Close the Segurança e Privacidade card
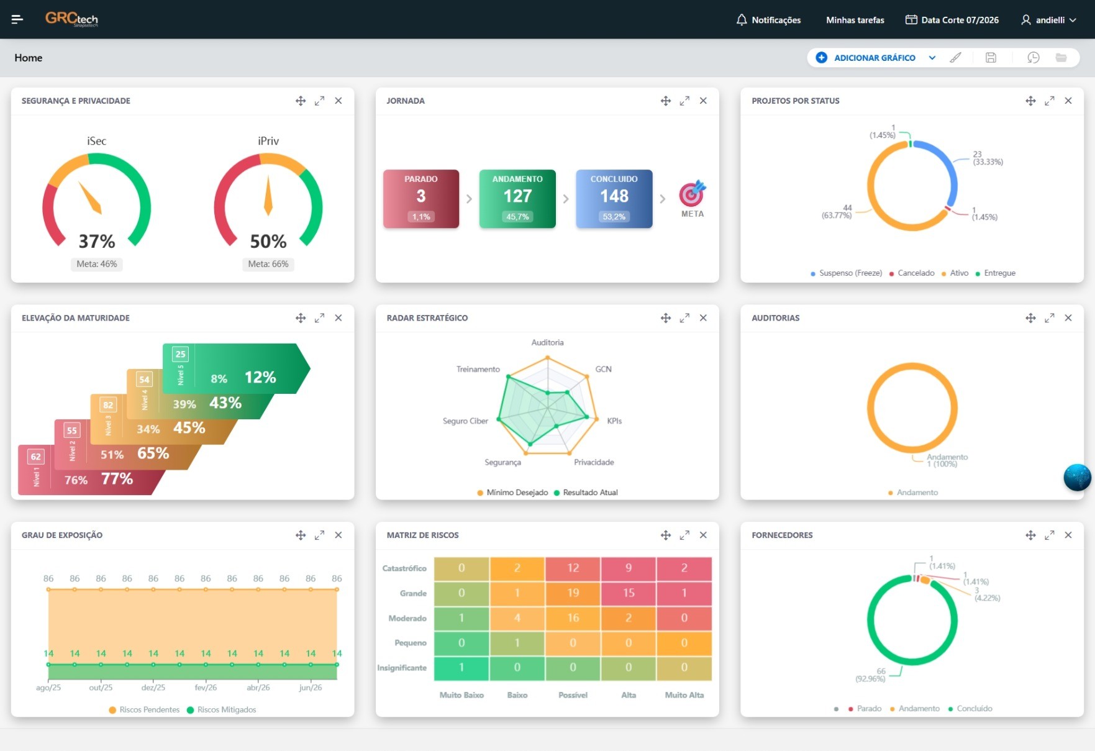 [x=338, y=101]
